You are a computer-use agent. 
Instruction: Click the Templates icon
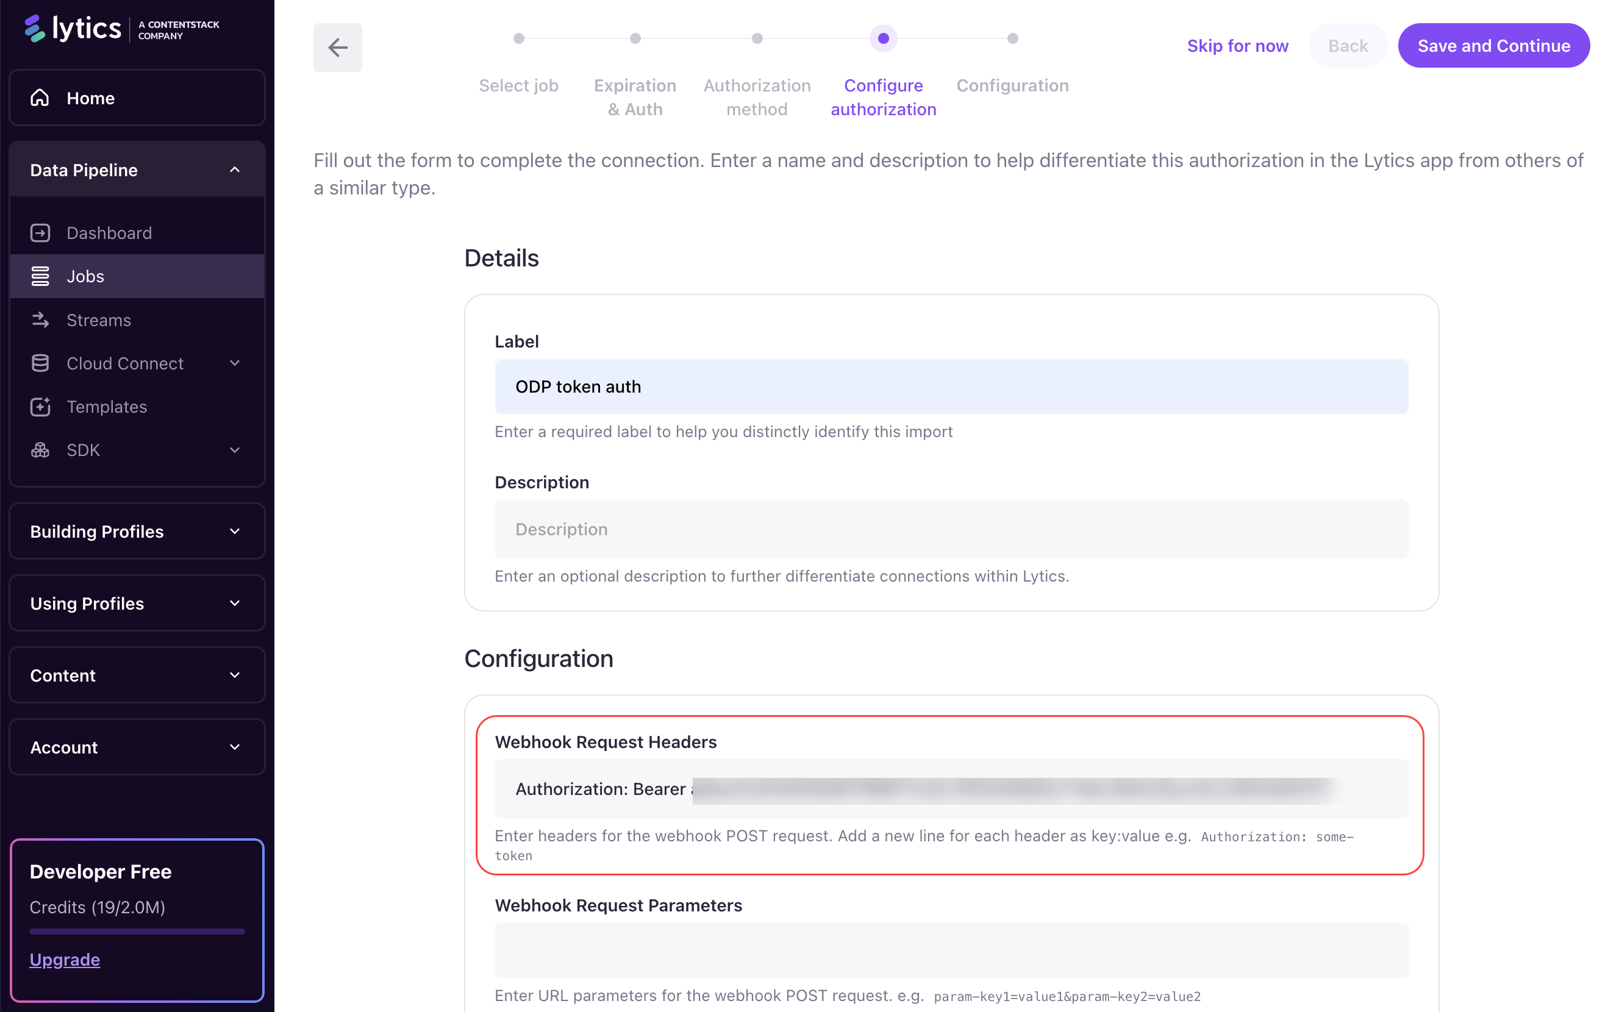[x=40, y=407]
